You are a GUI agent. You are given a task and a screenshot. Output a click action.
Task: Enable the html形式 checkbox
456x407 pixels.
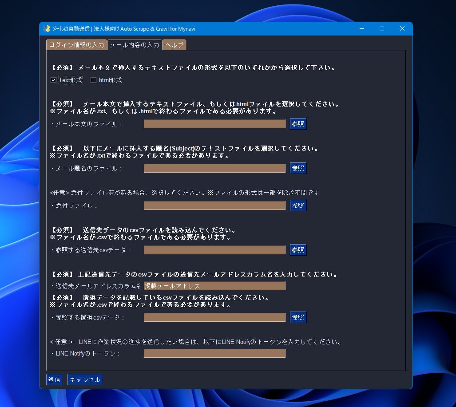click(x=93, y=80)
